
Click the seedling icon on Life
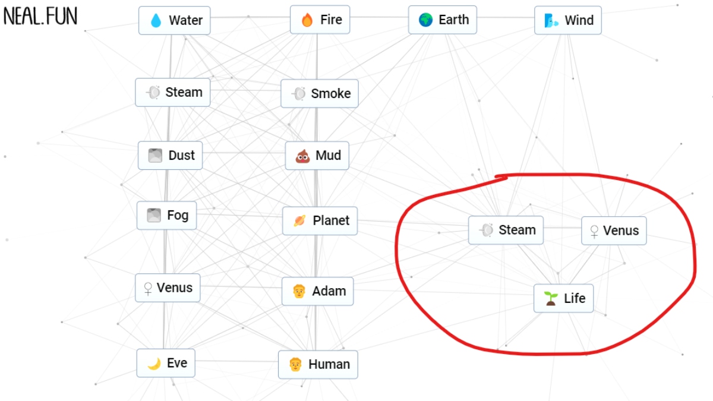point(551,298)
